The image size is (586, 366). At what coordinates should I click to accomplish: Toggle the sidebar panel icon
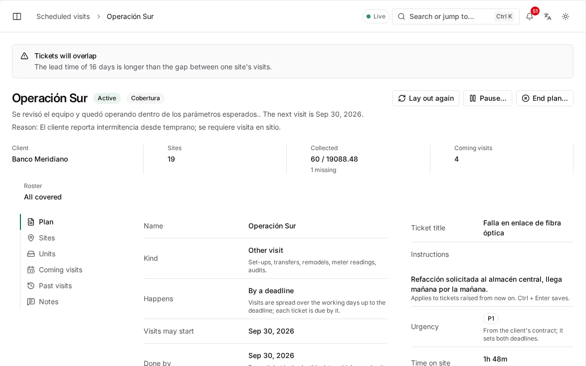[x=17, y=16]
